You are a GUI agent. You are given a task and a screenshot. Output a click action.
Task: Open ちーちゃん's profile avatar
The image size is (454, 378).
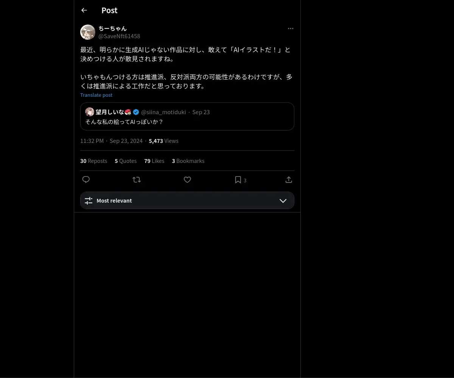pyautogui.click(x=88, y=32)
